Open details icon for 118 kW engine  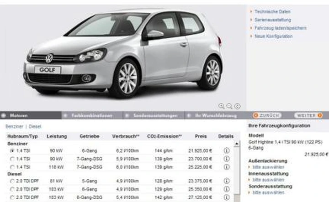point(226,167)
